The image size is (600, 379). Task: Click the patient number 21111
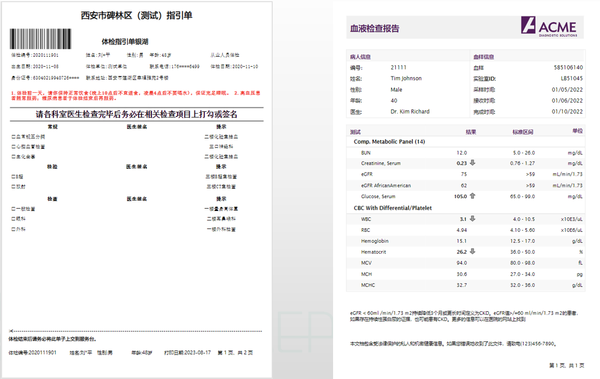[x=398, y=67]
